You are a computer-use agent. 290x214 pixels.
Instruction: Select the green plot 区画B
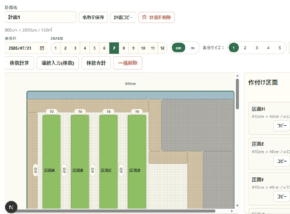coord(80,162)
